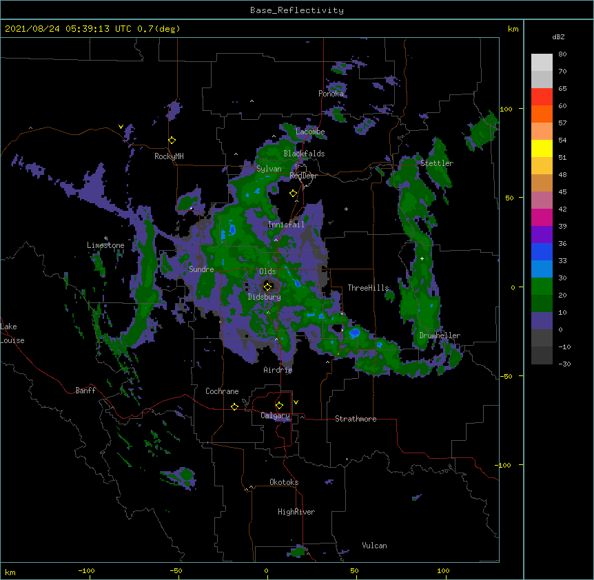Click the RedDeer city label

click(303, 176)
